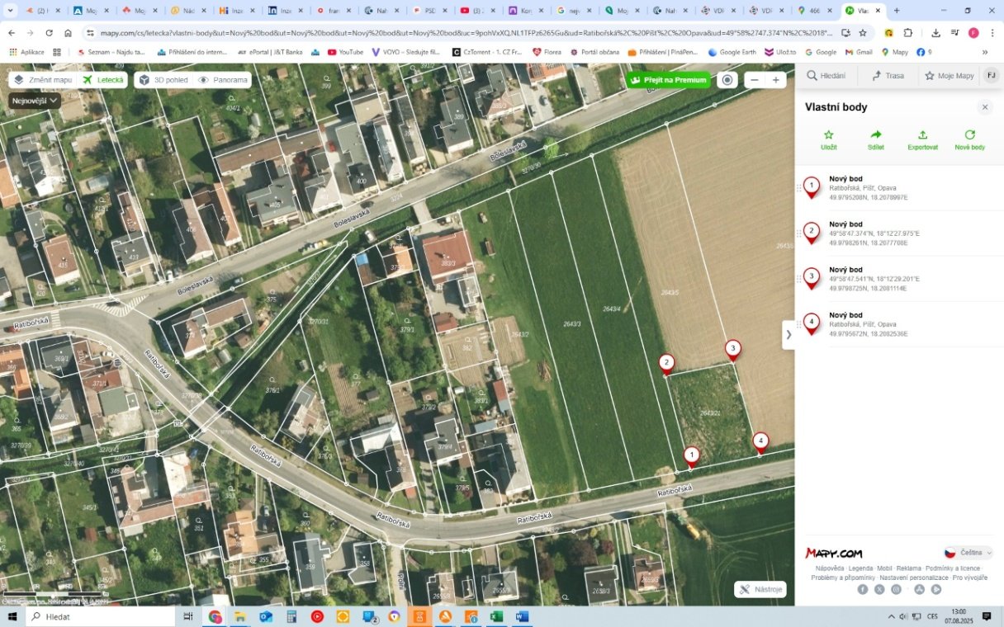
Task: Click the Sdílet share arrow icon
Action: click(876, 135)
